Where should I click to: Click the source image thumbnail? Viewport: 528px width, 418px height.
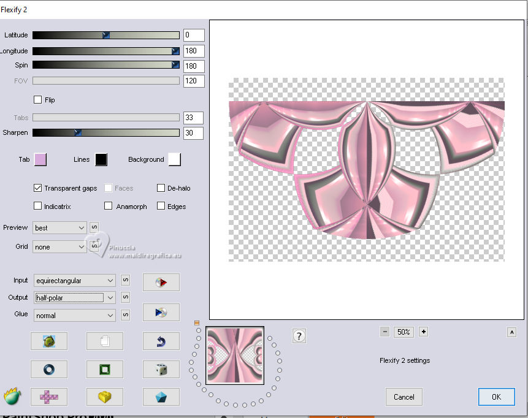click(x=235, y=355)
